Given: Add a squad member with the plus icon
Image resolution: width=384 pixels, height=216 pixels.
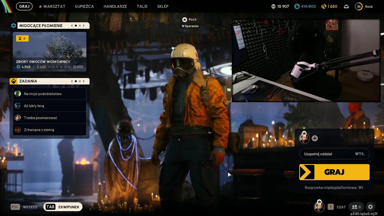Looking at the screenshot, I should coord(315,138).
